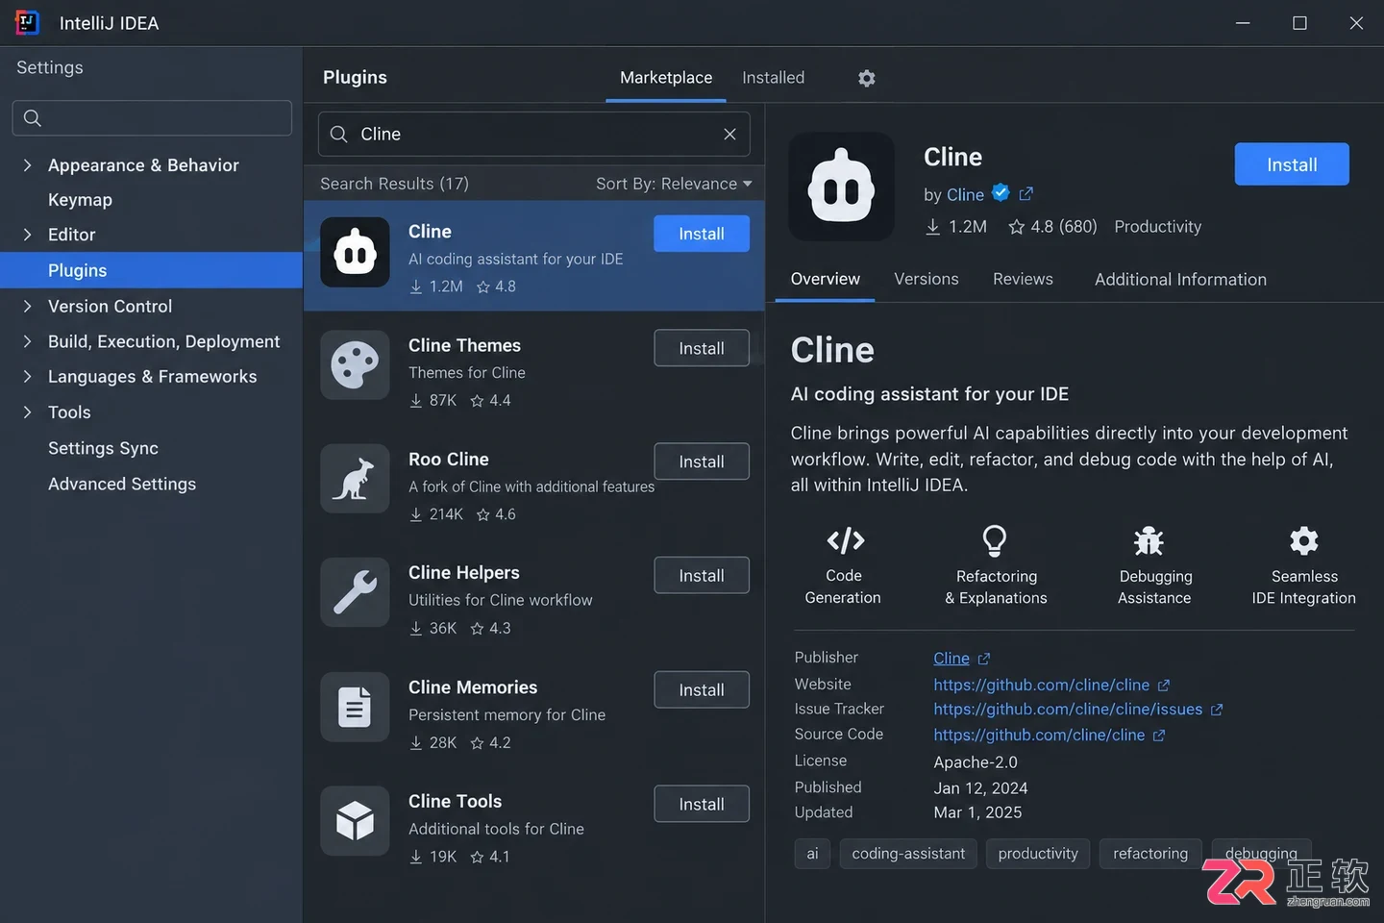Click the coding-assistant tag

coord(908,854)
